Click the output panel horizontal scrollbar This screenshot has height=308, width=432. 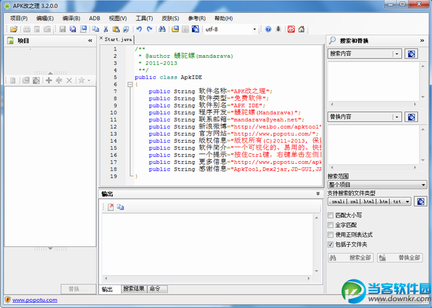(207, 278)
